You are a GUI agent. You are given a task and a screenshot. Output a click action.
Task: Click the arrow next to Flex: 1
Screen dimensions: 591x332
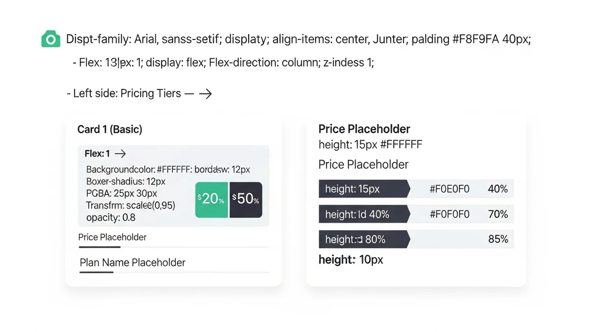[120, 154]
